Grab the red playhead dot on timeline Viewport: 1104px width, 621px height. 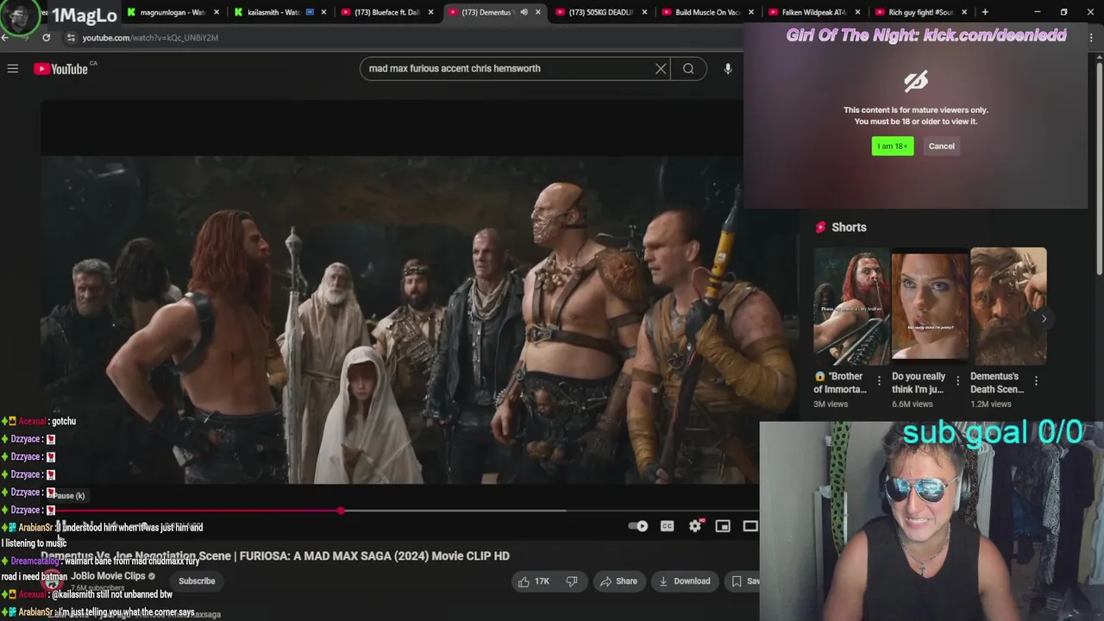[x=342, y=511]
